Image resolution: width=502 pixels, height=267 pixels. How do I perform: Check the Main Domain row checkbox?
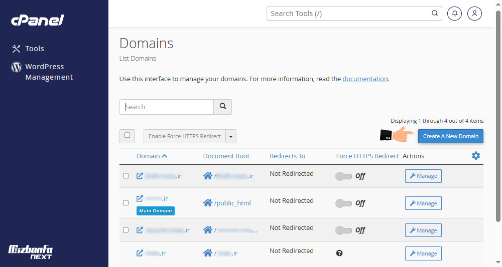point(126,203)
